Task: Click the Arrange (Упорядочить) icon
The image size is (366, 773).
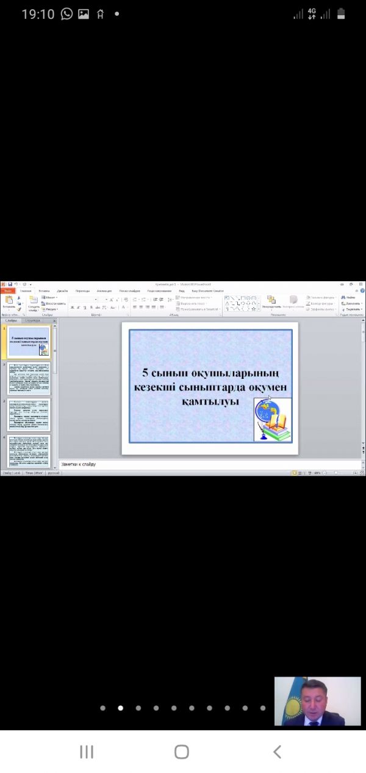Action: (271, 300)
